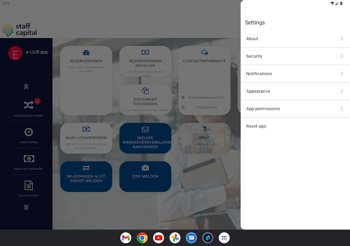The height and width of the screenshot is (246, 350).
Task: Open Urenbriefjes clock icon in sidebar
Action: point(29,132)
